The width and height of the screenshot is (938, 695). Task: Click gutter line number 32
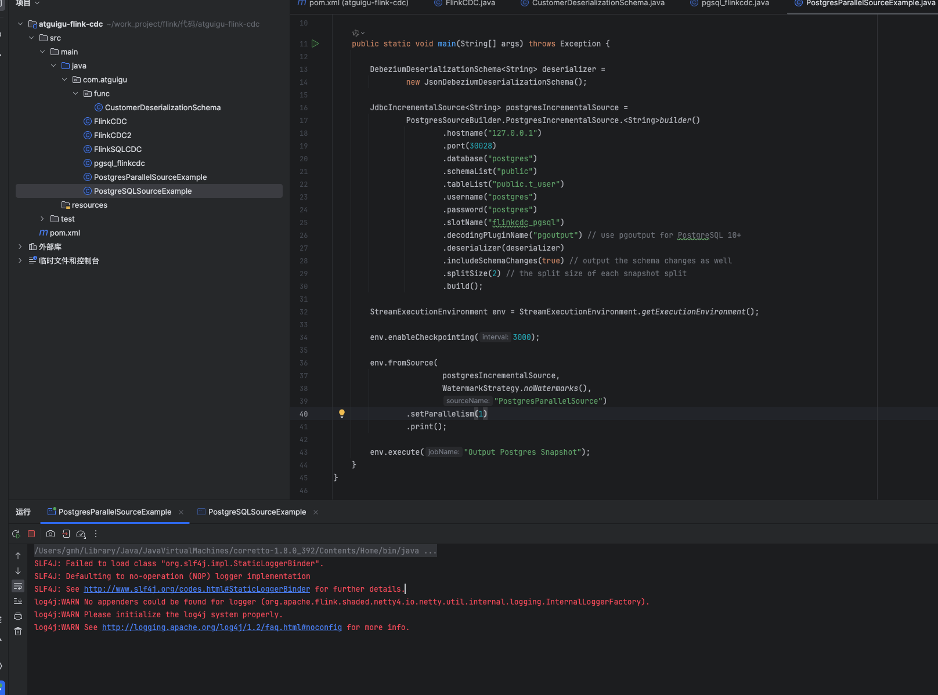coord(304,312)
